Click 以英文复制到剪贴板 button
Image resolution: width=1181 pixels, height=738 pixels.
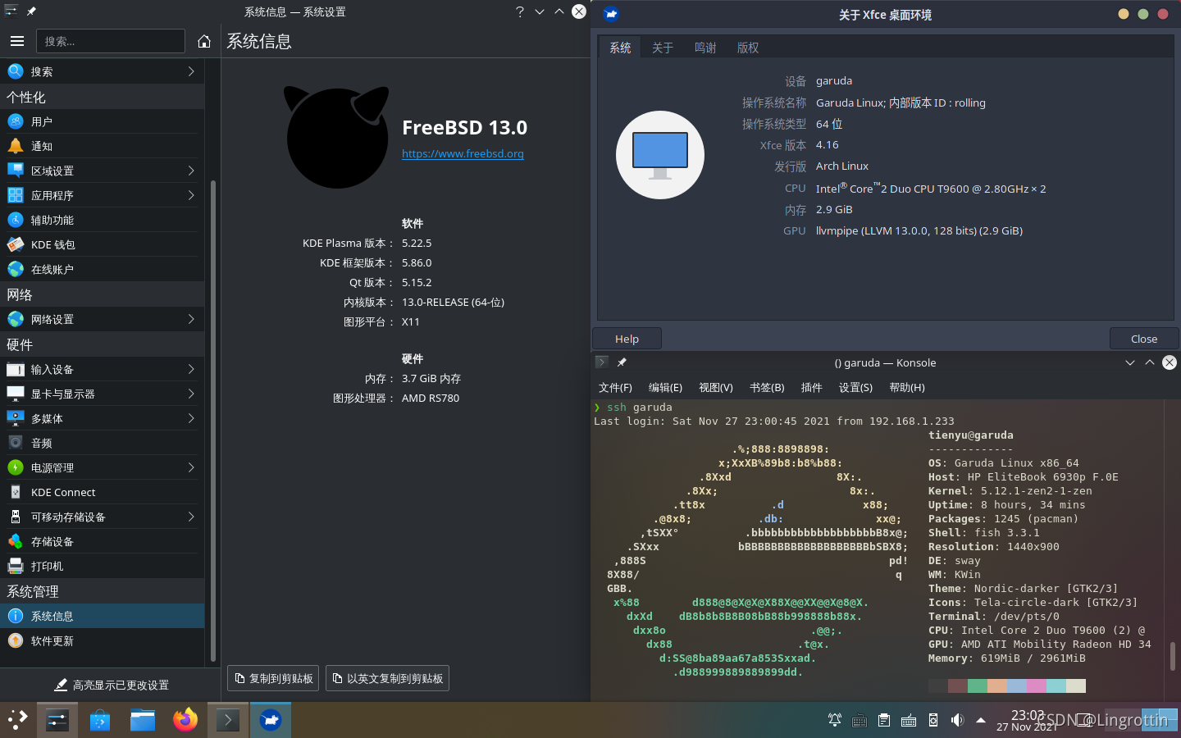point(387,678)
